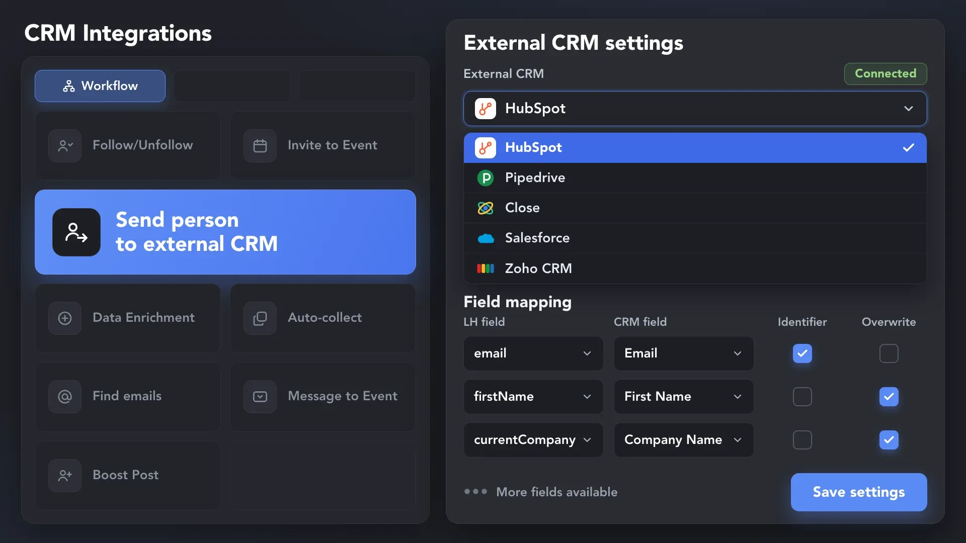Toggle the Identifier checkbox for the email row
Screen dimensions: 966x543
point(802,353)
